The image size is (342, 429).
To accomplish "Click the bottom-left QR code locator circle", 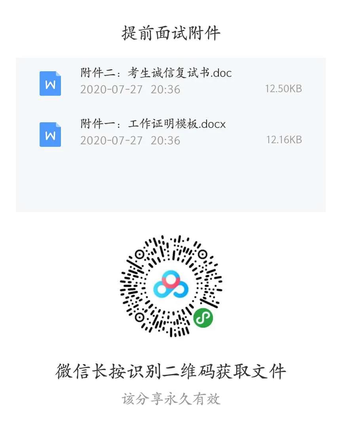I will point(140,317).
